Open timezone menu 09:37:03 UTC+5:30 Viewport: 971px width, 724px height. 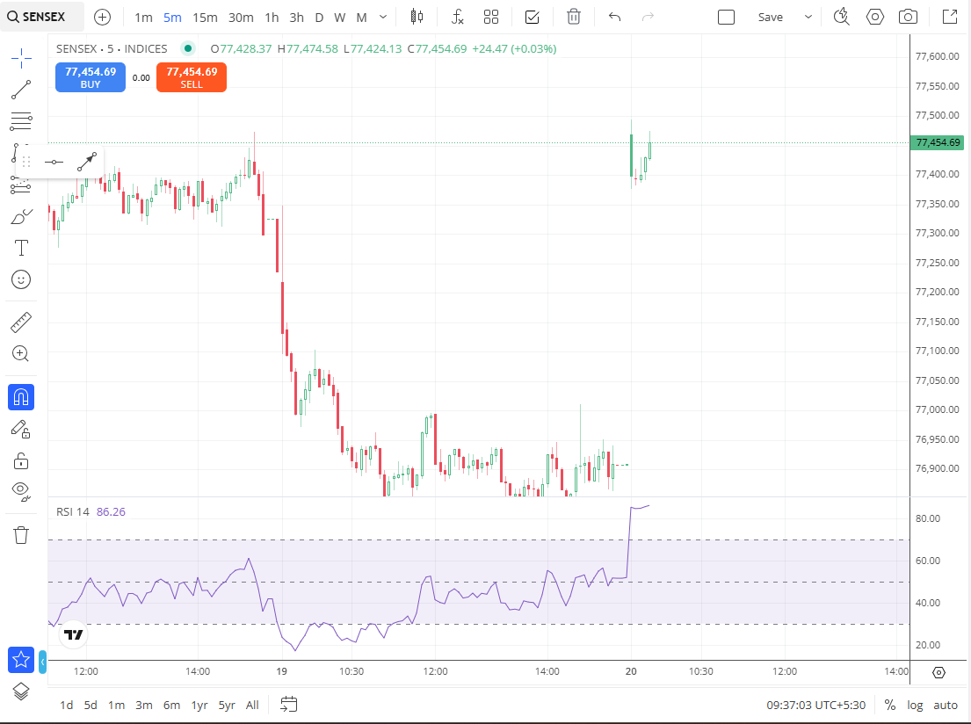(816, 705)
